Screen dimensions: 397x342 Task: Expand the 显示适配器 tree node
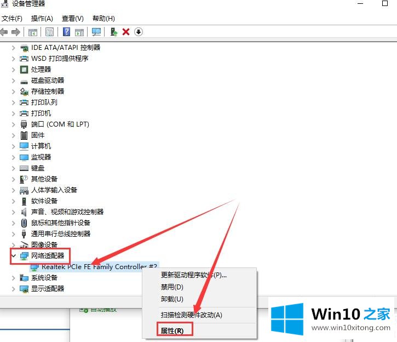(14, 289)
